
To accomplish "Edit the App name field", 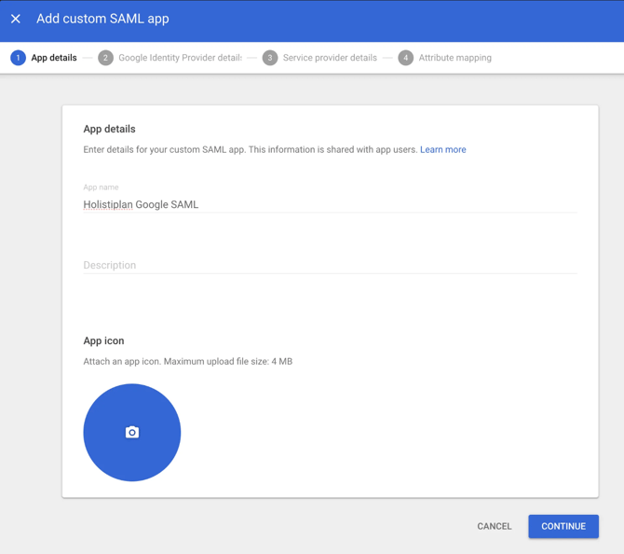I will (330, 204).
